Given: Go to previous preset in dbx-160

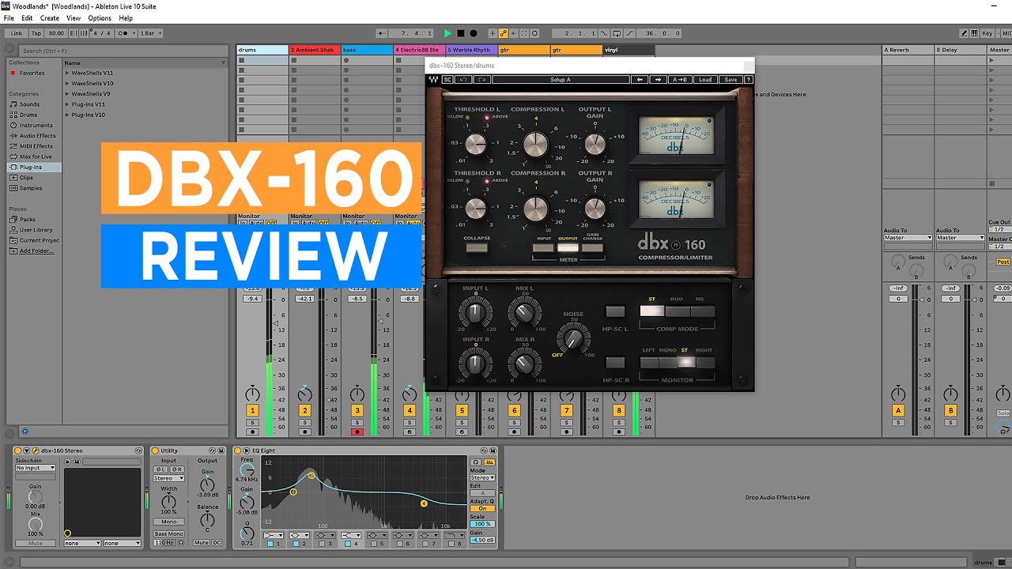Looking at the screenshot, I should [640, 80].
